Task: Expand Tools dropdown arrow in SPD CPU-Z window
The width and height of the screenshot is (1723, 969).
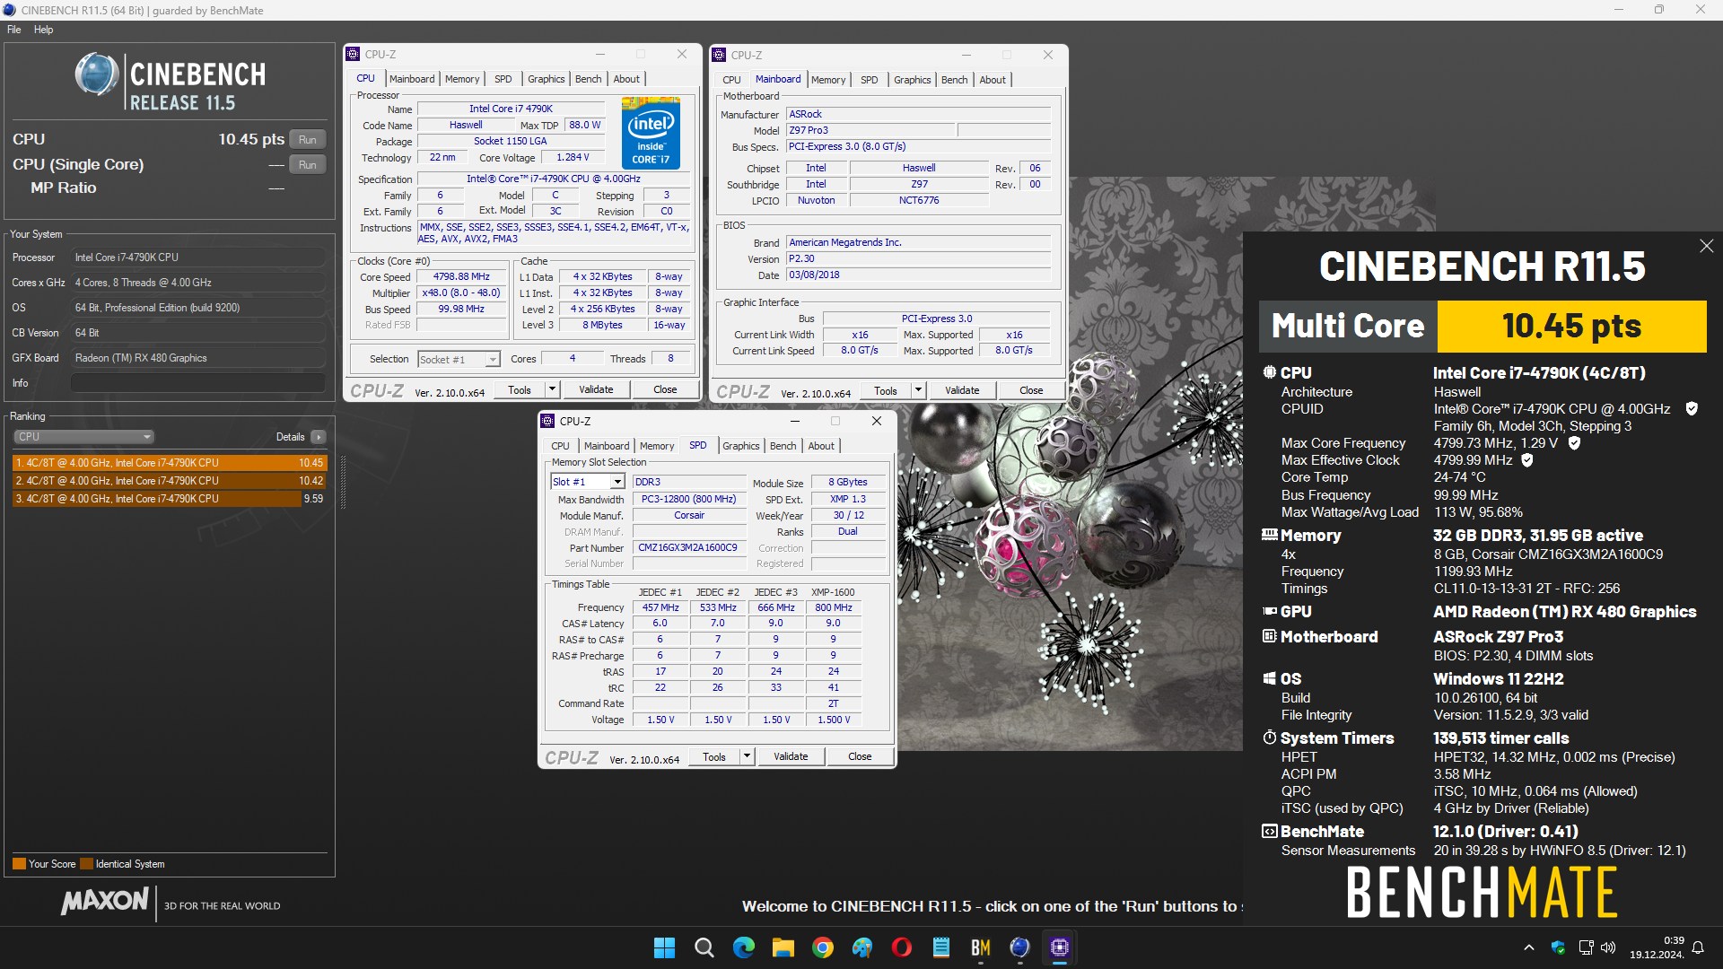Action: pos(747,757)
